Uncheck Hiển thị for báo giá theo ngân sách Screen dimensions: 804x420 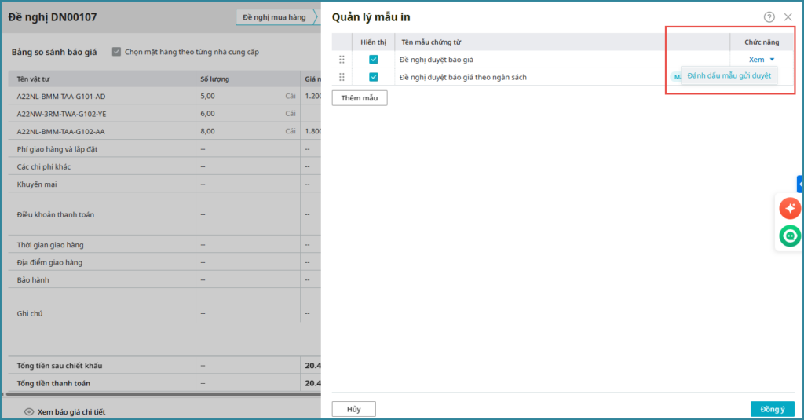373,77
